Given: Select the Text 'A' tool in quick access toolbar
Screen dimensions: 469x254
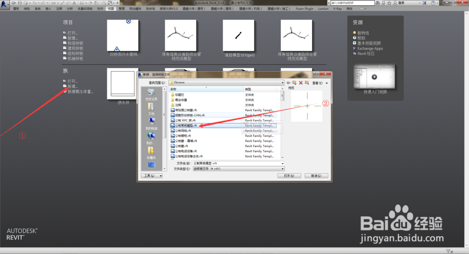Looking at the screenshot, I should pos(74,3).
